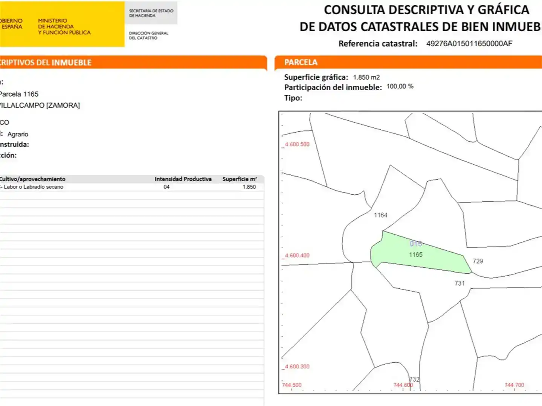Select parcel label 729 on the map
This screenshot has height=406, width=542.
(478, 261)
